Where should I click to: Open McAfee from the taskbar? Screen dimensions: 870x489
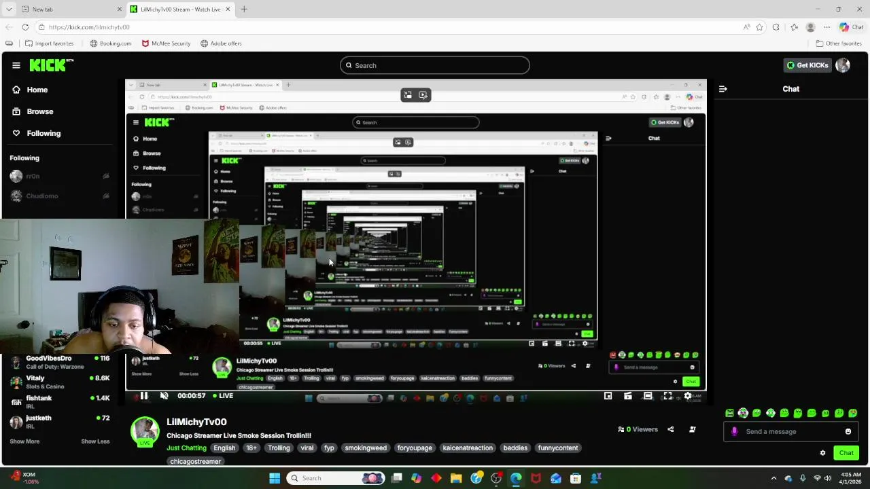[x=536, y=478]
